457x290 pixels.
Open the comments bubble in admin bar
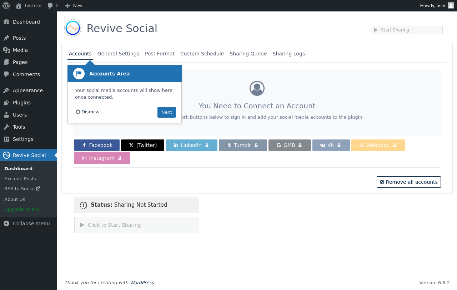(x=53, y=6)
